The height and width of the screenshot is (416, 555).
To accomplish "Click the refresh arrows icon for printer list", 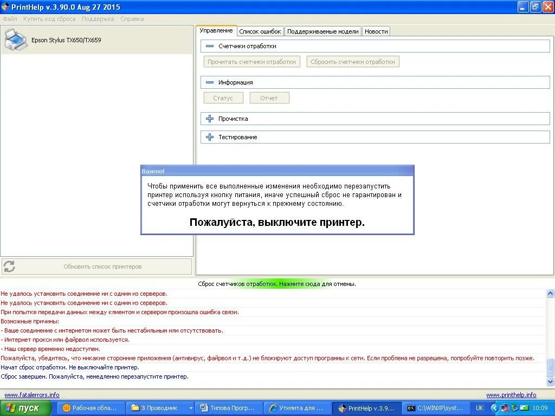I will pyautogui.click(x=9, y=266).
